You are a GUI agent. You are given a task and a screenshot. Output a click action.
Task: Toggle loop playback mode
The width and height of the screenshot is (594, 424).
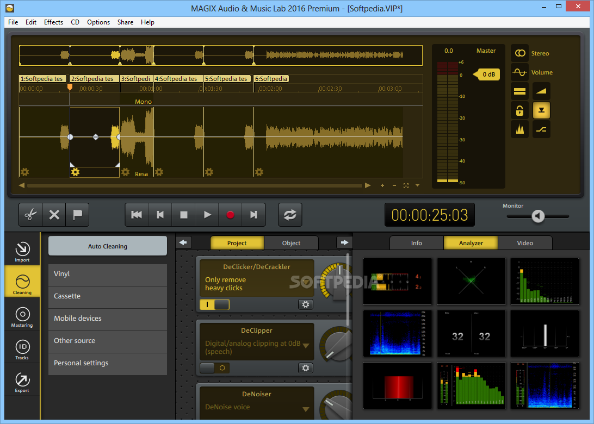(x=290, y=215)
